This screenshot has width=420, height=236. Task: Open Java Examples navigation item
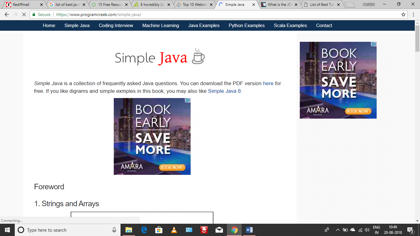pyautogui.click(x=204, y=26)
